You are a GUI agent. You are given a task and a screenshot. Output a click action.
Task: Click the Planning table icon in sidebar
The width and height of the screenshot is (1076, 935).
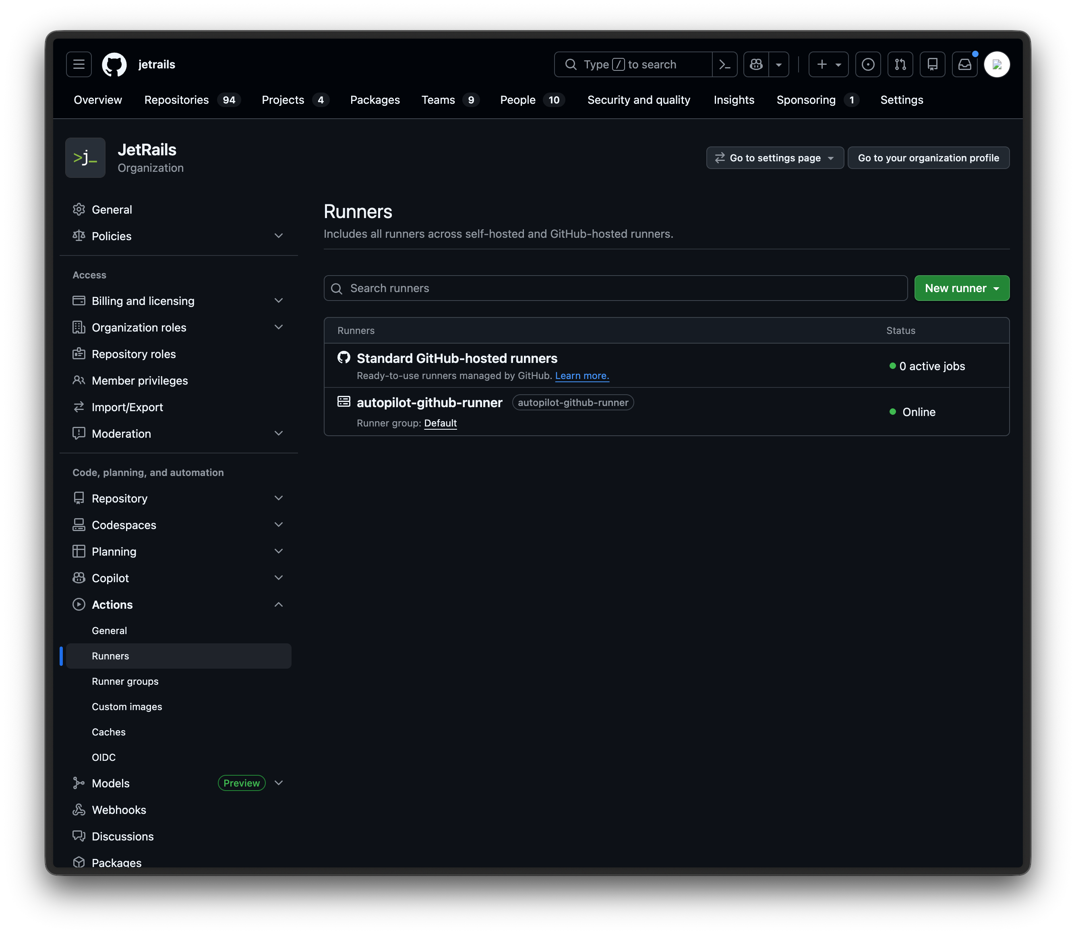79,552
